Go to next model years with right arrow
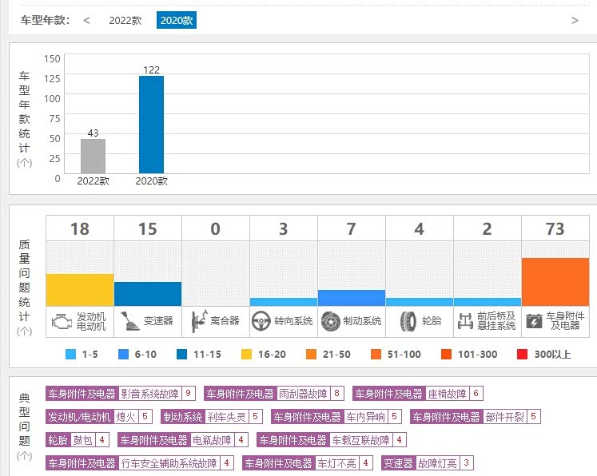The height and width of the screenshot is (476, 597). [x=575, y=20]
